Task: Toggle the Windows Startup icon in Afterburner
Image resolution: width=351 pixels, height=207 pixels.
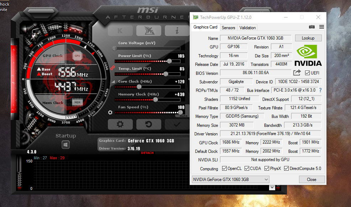Action: click(x=66, y=145)
